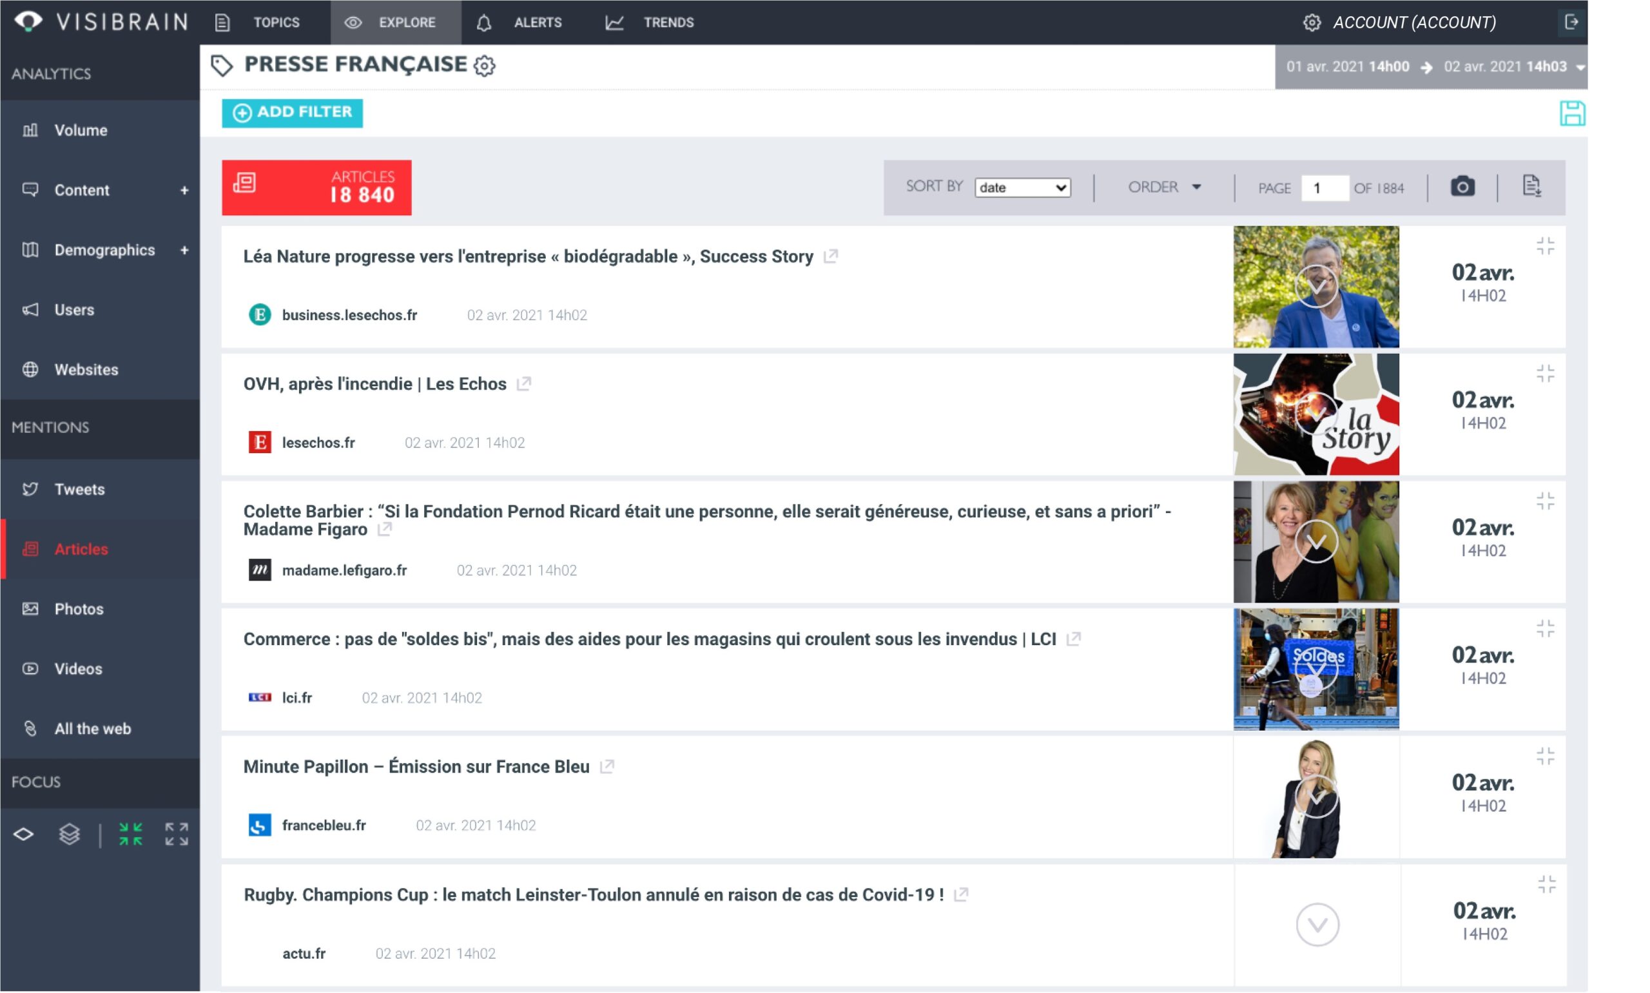Click the topic tag icon
Screen dimensions: 1650x993
pyautogui.click(x=222, y=66)
